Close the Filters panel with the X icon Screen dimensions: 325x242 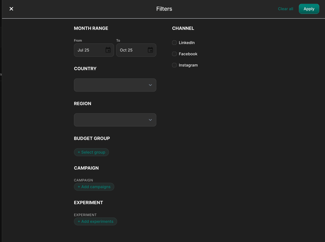coord(11,9)
